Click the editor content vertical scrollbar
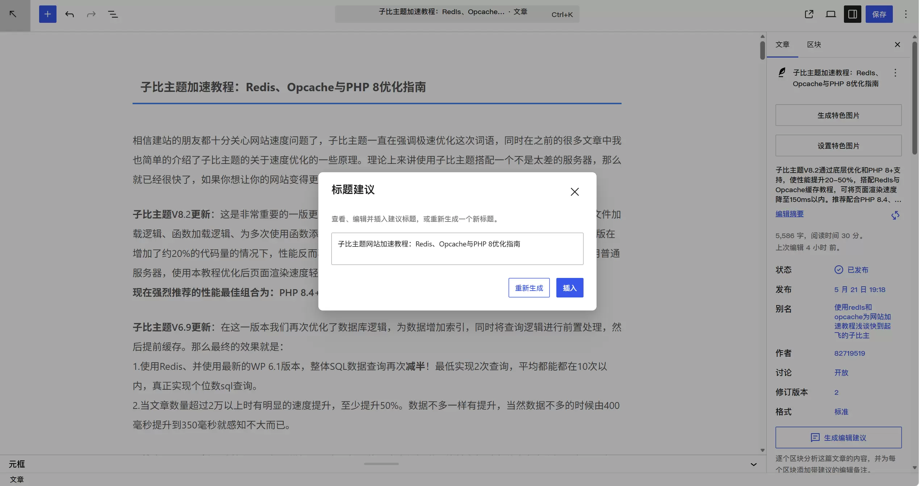This screenshot has height=486, width=920. 762,50
